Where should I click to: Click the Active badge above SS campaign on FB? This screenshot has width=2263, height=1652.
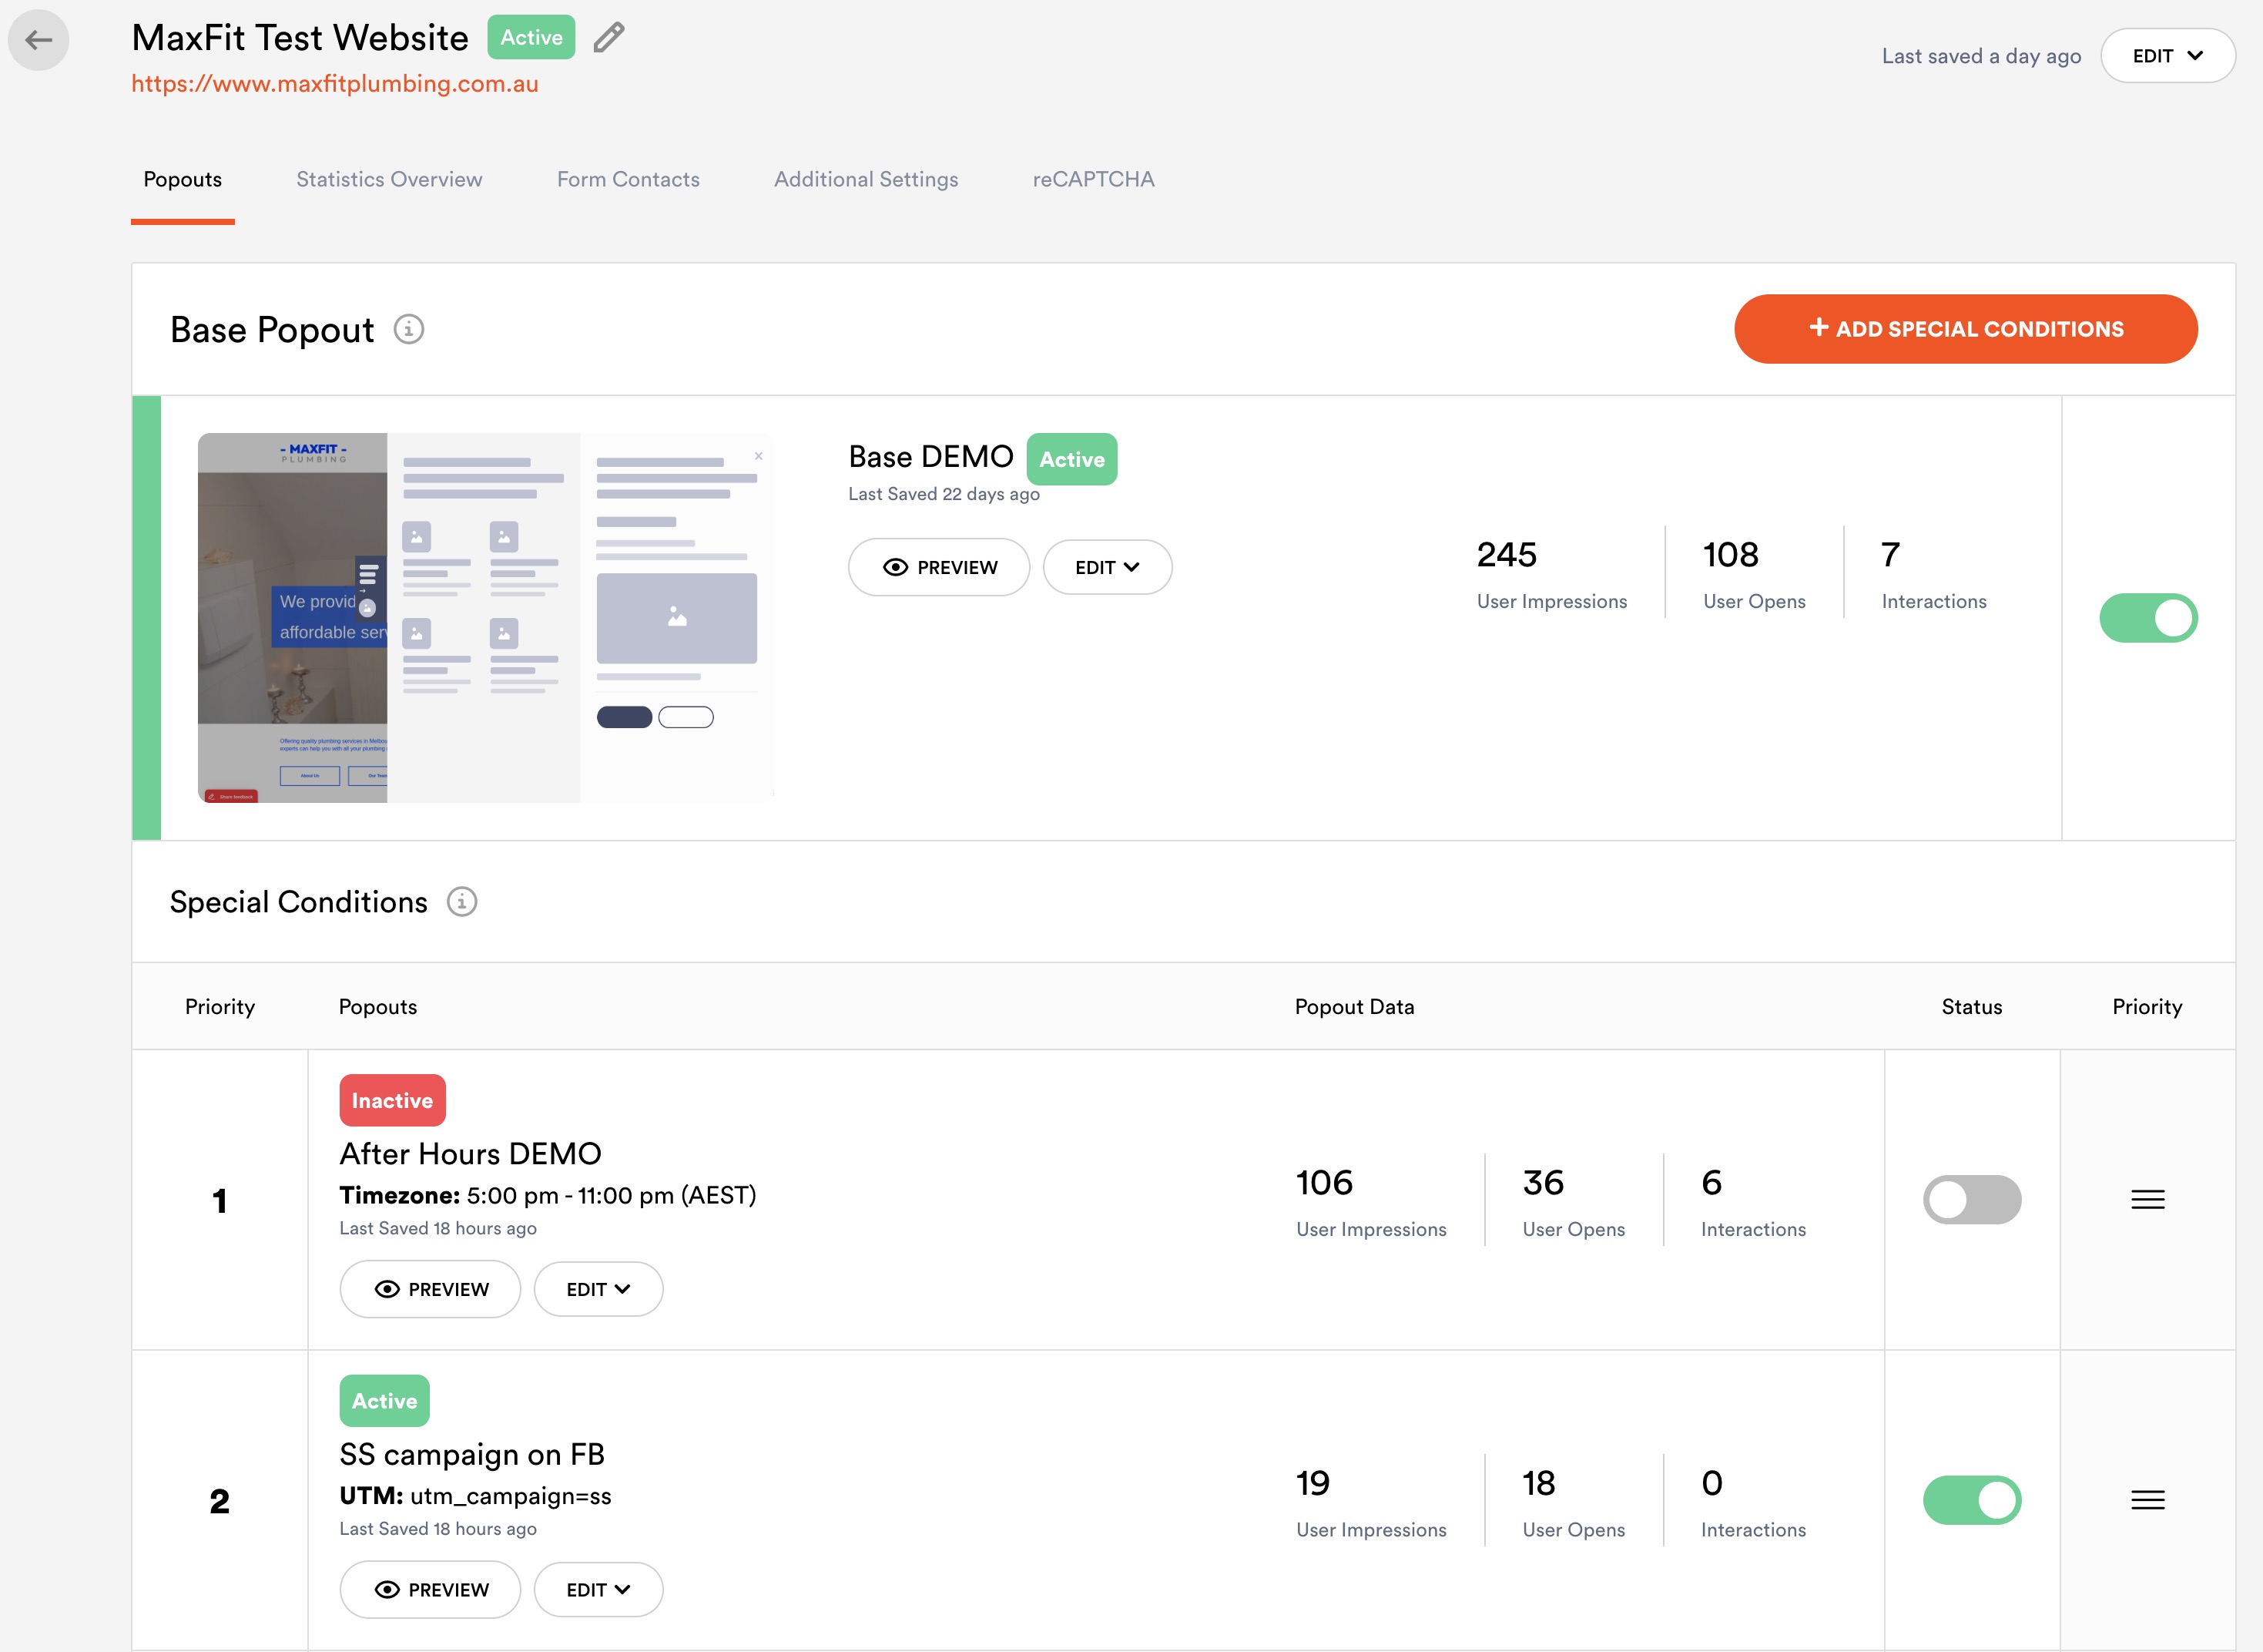[x=384, y=1400]
